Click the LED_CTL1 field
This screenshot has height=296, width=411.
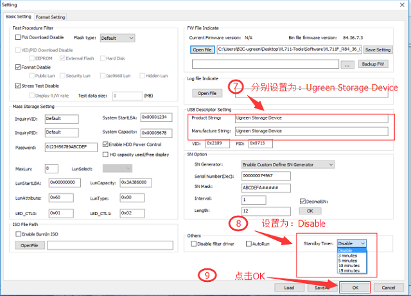pos(132,213)
